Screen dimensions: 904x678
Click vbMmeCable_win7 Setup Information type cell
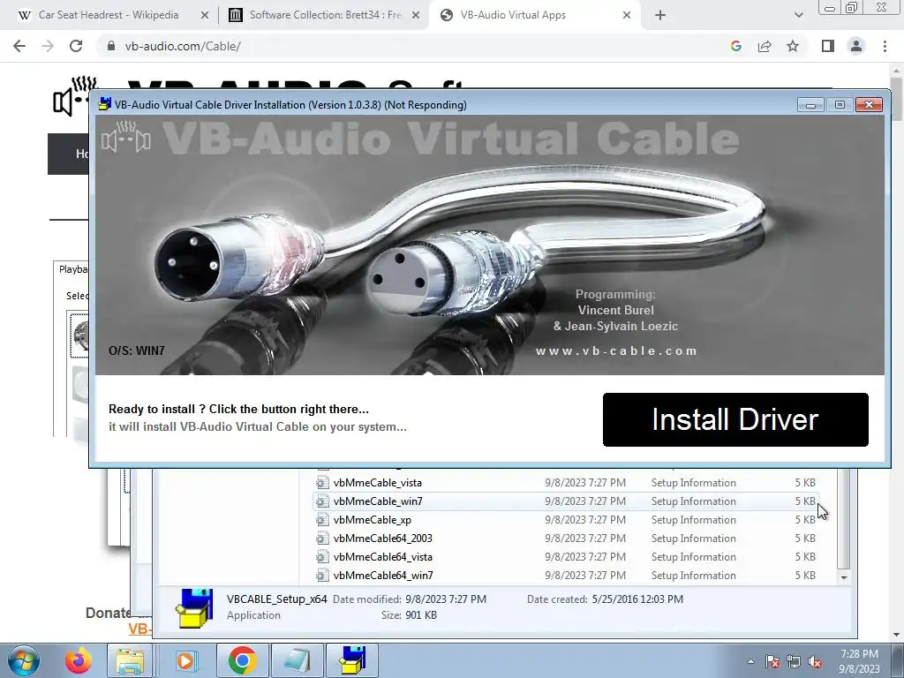click(694, 501)
